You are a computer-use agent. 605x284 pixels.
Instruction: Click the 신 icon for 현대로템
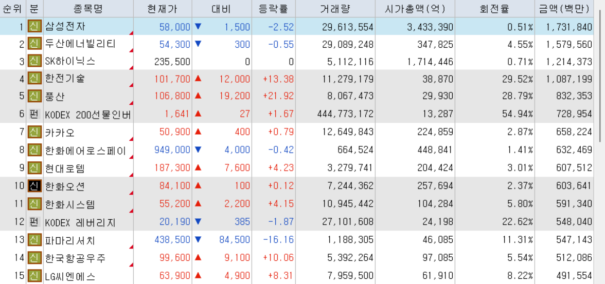tap(35, 167)
